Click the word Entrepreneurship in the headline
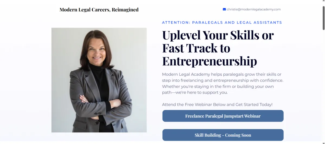The width and height of the screenshot is (325, 144). 209,61
